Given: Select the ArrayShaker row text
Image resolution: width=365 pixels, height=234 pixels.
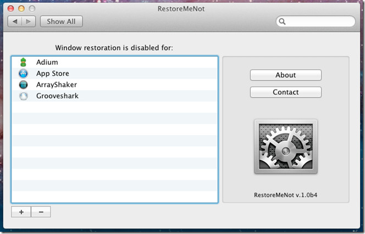Looking at the screenshot, I should point(57,85).
